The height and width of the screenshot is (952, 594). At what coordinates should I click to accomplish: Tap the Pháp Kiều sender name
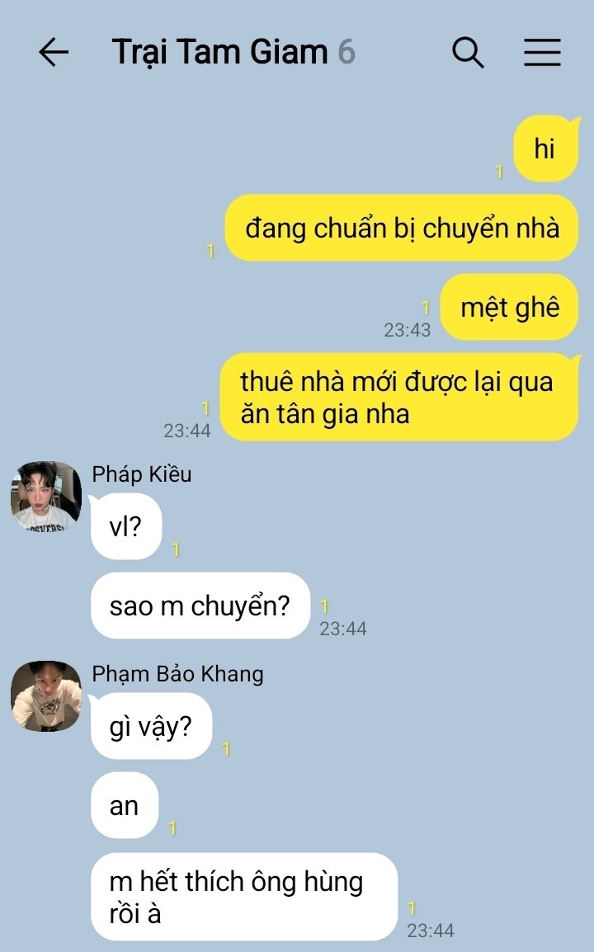click(x=142, y=474)
